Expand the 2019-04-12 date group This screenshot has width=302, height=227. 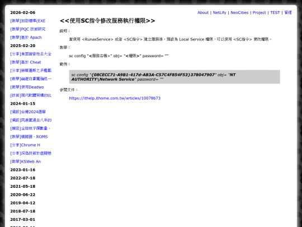23,203
